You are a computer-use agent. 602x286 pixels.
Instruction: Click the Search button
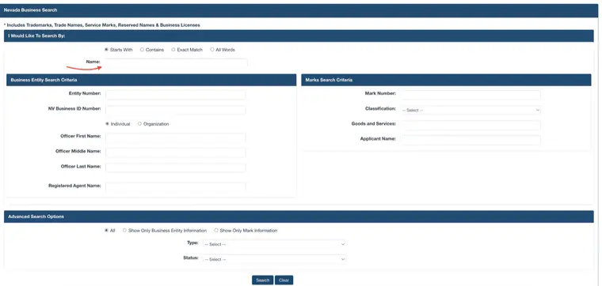[x=263, y=280]
